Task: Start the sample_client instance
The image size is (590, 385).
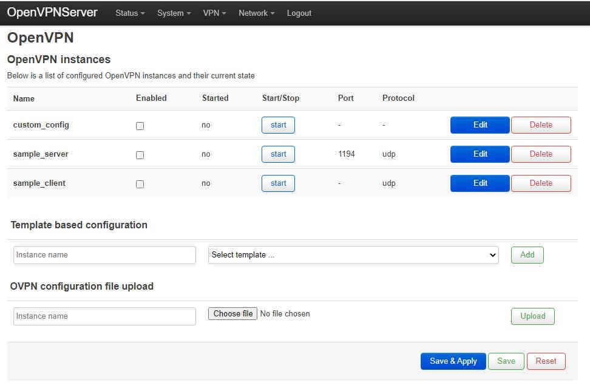Action: tap(278, 183)
